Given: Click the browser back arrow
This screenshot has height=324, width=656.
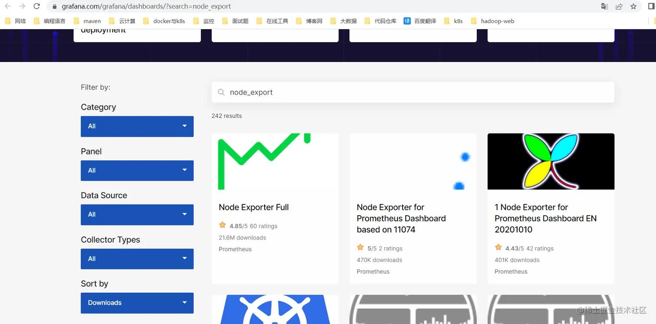Looking at the screenshot, I should 8,7.
